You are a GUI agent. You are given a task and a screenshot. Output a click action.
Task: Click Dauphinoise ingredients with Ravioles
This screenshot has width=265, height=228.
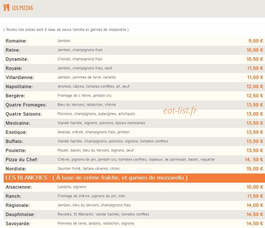(x=103, y=215)
